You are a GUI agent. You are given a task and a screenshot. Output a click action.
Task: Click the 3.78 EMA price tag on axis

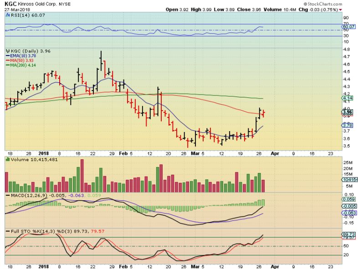click(x=348, y=125)
